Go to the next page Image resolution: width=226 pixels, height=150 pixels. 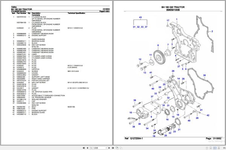click(109, 148)
